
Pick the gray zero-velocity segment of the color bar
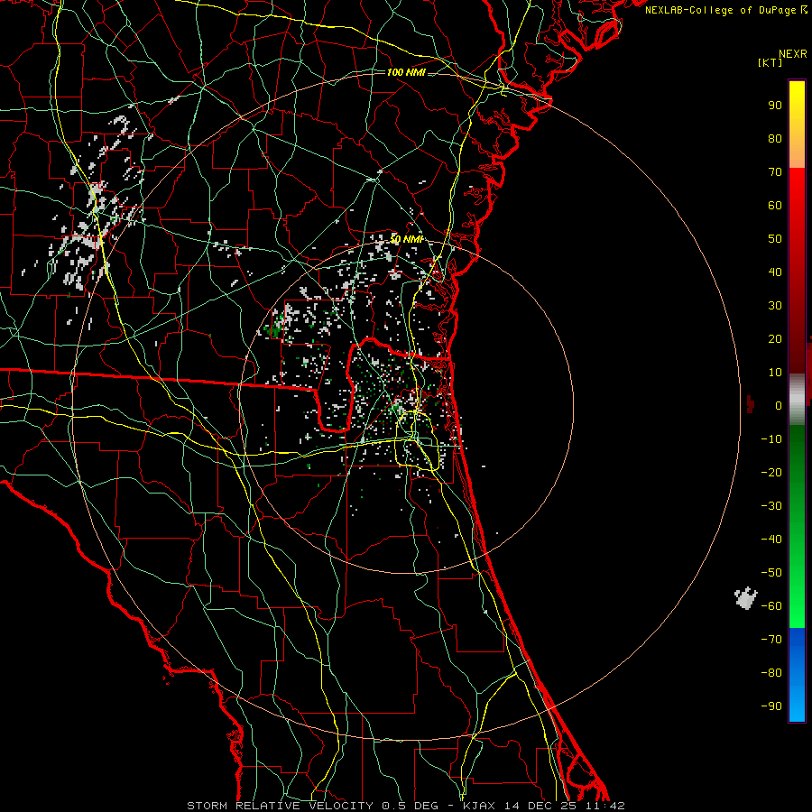click(797, 400)
